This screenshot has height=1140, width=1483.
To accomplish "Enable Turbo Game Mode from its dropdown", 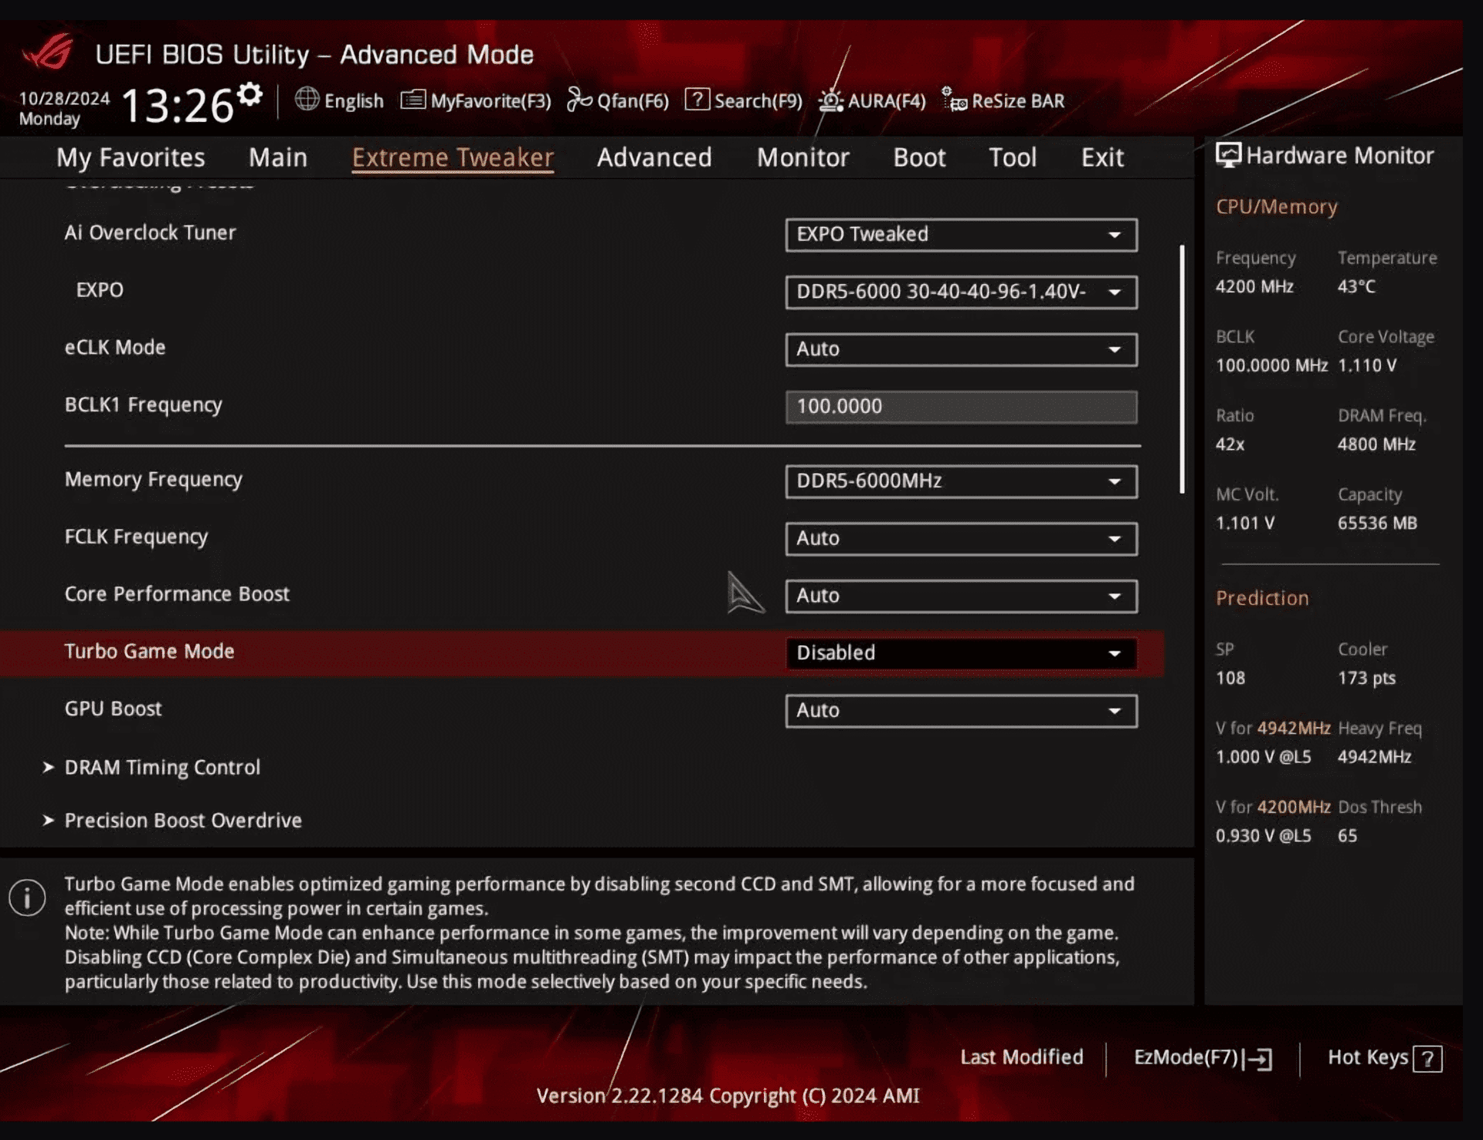I will click(x=960, y=652).
